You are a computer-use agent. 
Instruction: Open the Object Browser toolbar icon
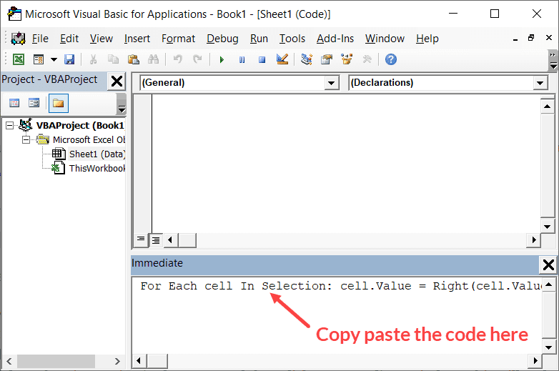click(x=347, y=59)
